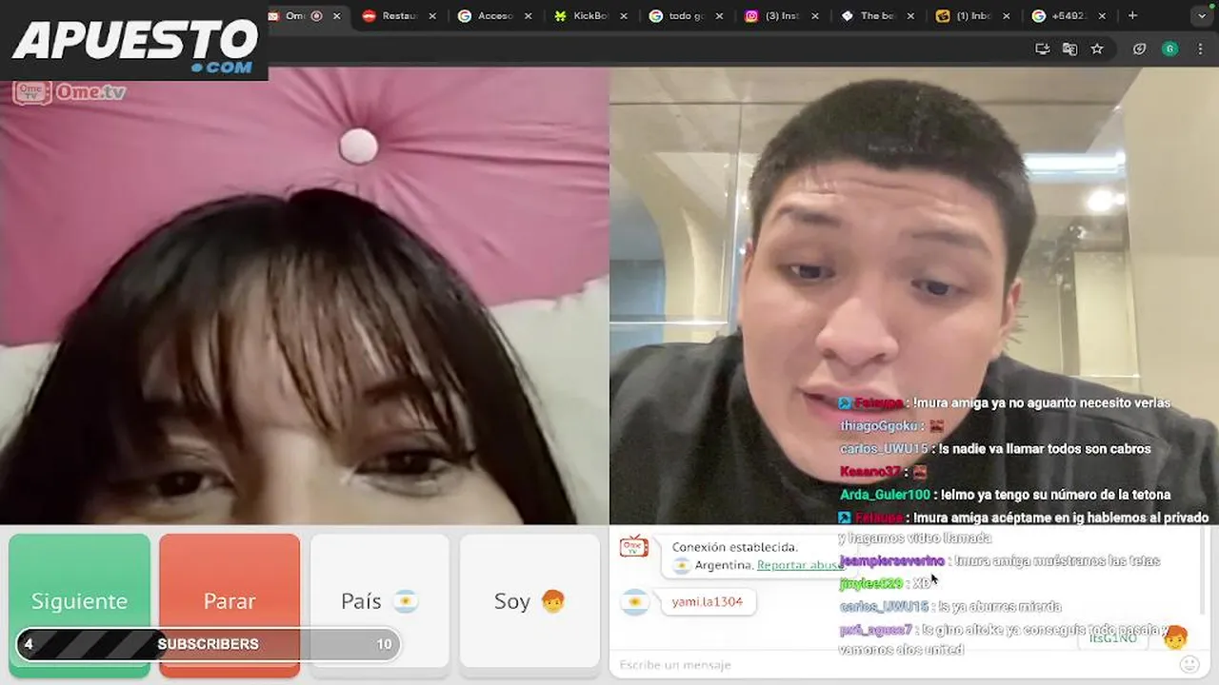The width and height of the screenshot is (1219, 685).
Task: Click the boy emoji on Soy button
Action: tap(552, 601)
